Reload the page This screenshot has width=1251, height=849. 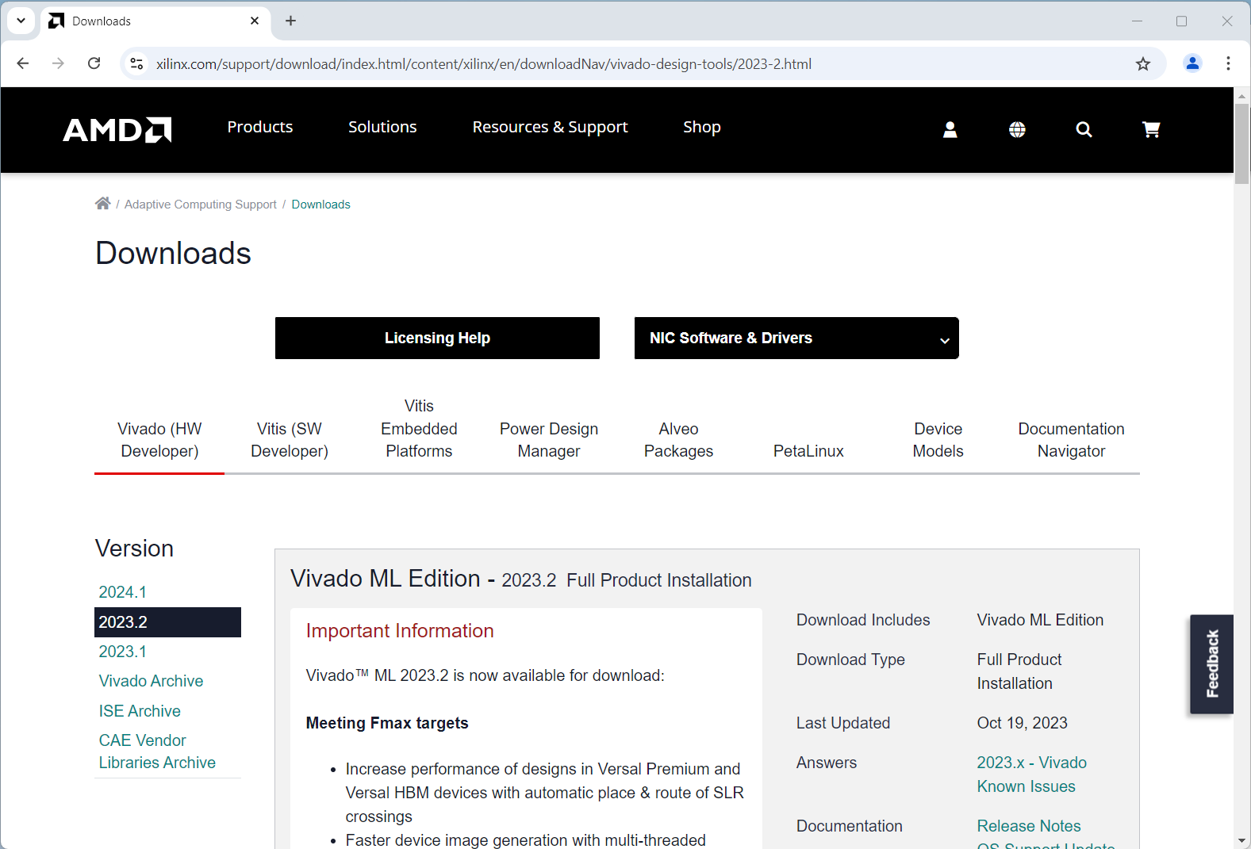tap(94, 63)
